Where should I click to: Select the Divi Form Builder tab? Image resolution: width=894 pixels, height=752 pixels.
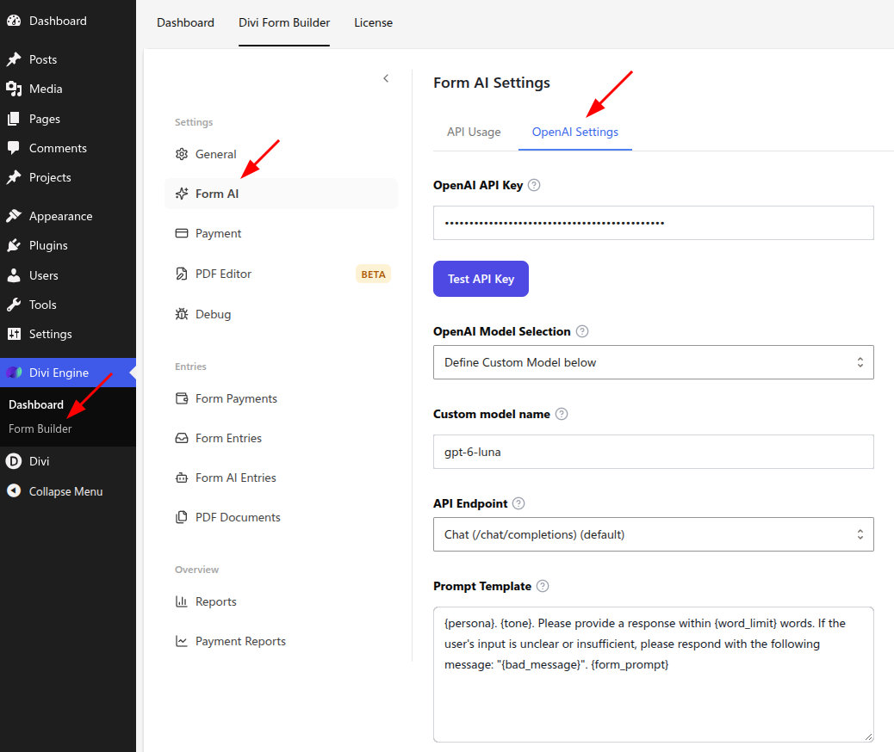click(x=284, y=22)
